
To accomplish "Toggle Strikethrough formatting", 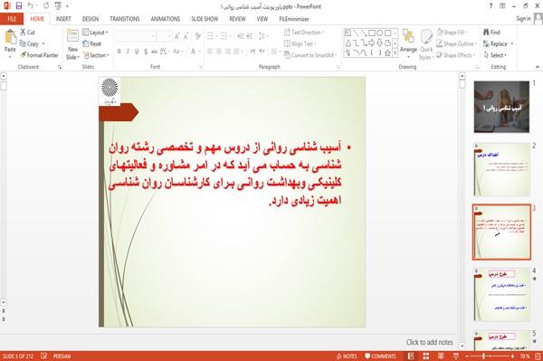I will pyautogui.click(x=155, y=52).
